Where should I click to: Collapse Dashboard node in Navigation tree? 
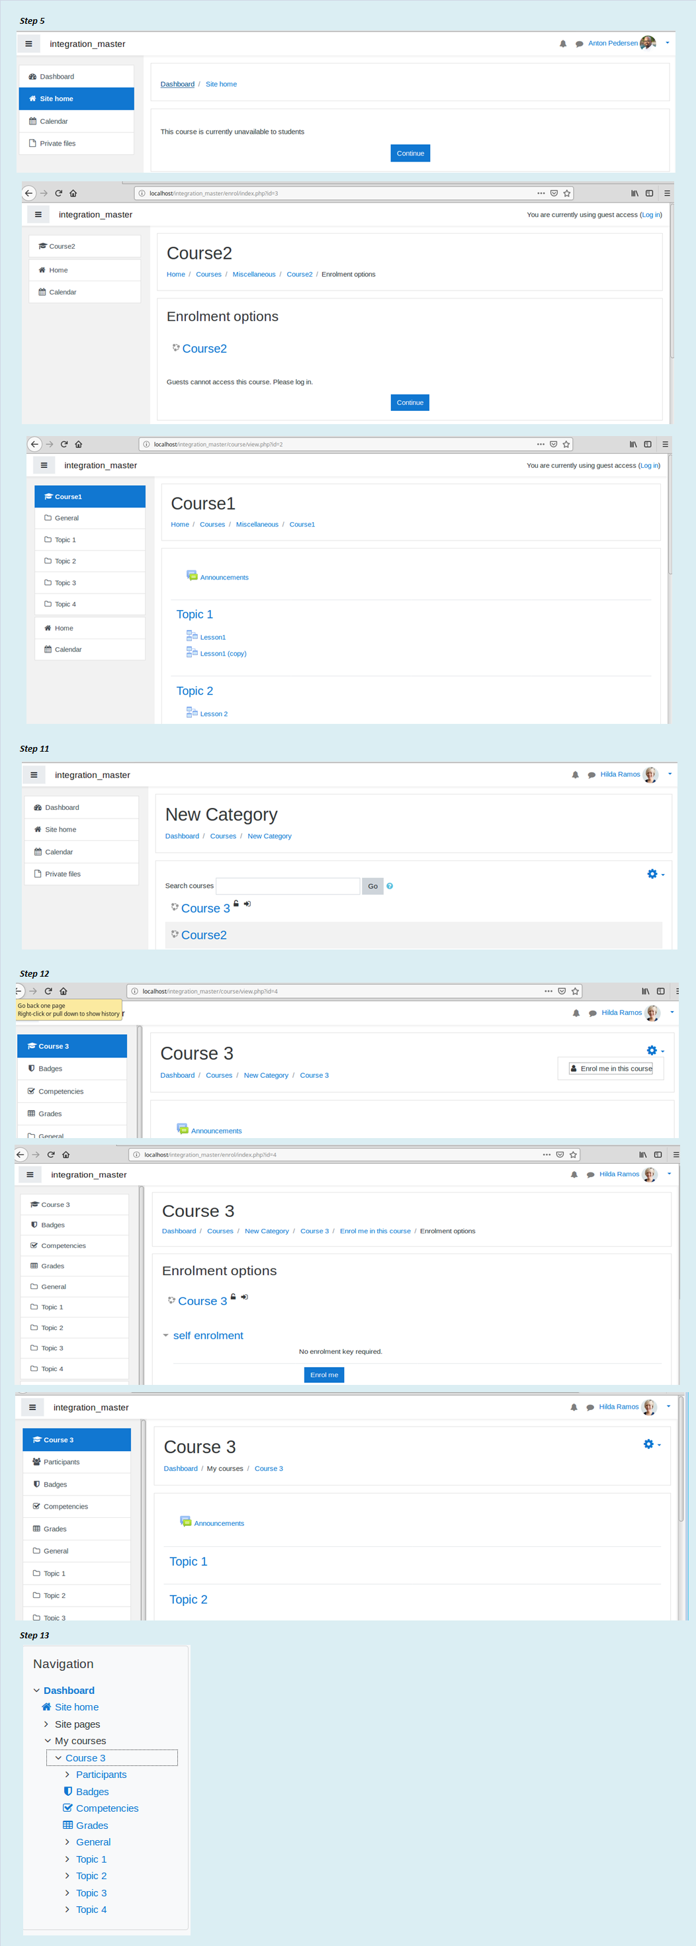(36, 1691)
